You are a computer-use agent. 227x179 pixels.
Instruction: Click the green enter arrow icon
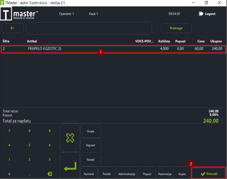[x=70, y=166]
